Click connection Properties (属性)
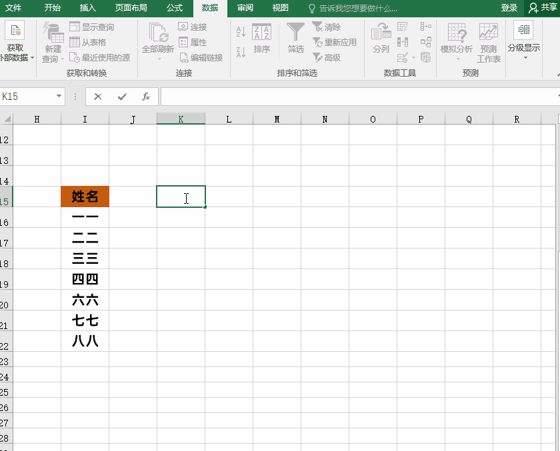This screenshot has height=451, width=560. [x=193, y=42]
